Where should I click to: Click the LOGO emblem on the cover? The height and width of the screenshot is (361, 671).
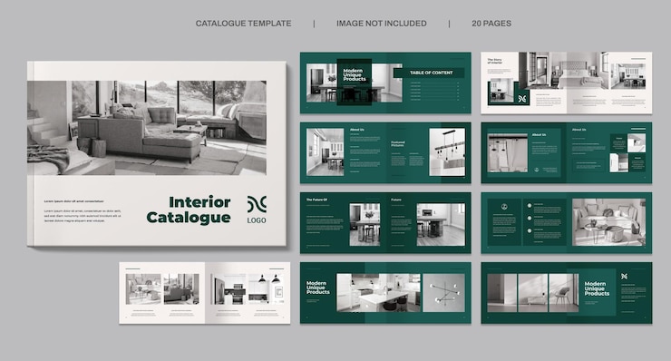tap(257, 210)
